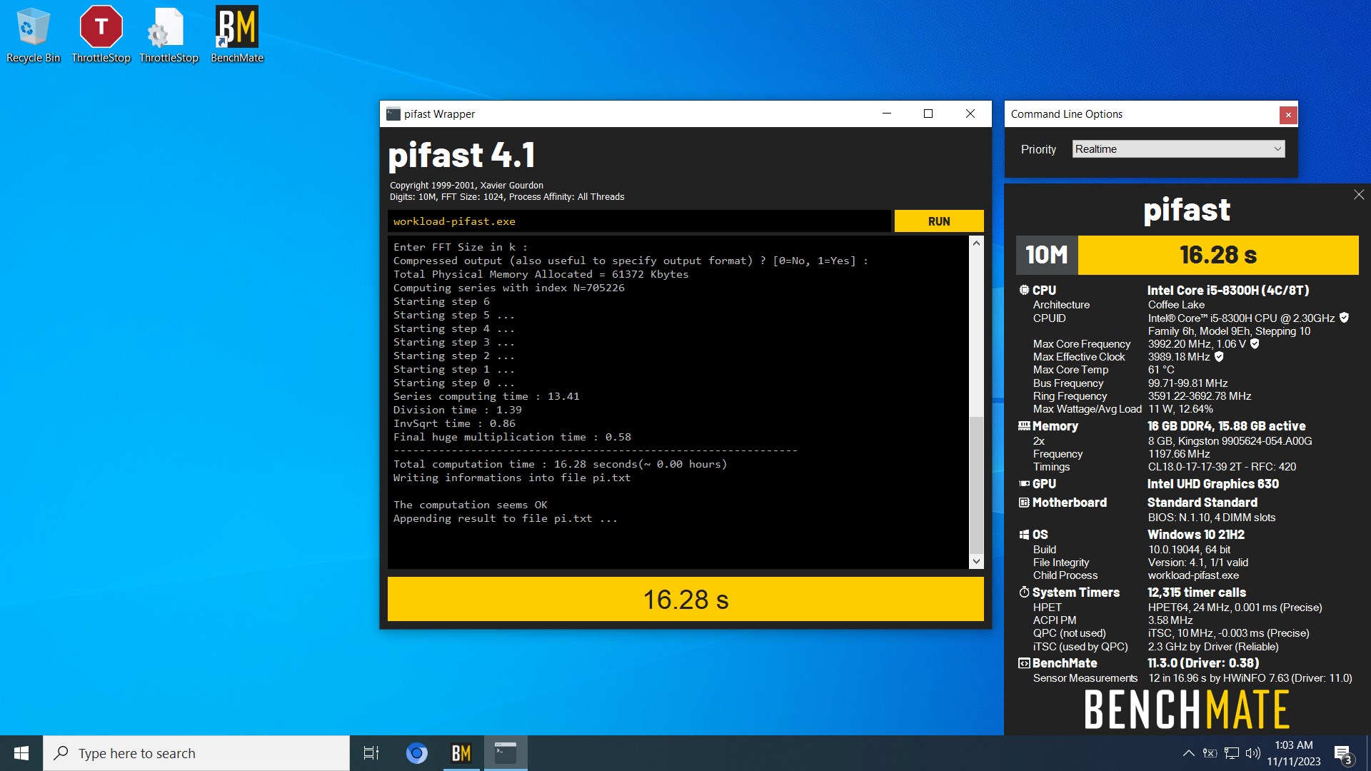Click the console scrollbar up arrow
Screen dimensions: 1371x771
976,243
